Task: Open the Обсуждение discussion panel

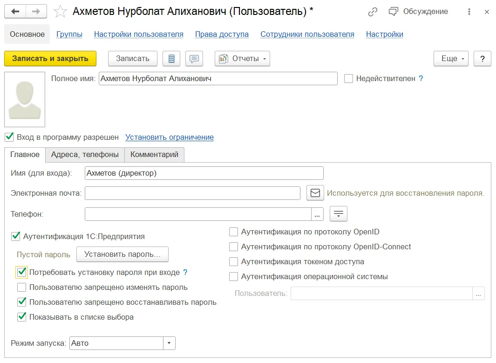Action: coord(418,11)
